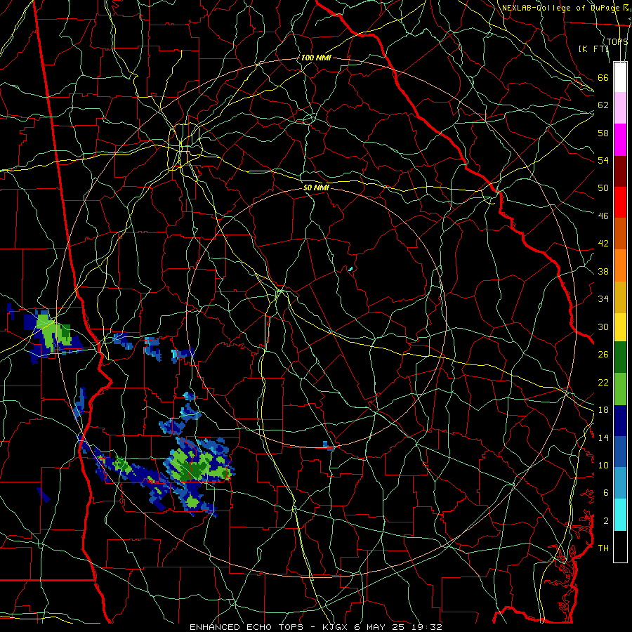The image size is (632, 632).
Task: Select the light pink legend color band
Action: (620, 108)
